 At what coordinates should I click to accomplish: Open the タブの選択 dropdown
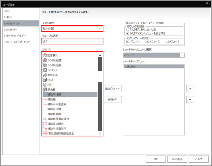pyautogui.click(x=72, y=29)
